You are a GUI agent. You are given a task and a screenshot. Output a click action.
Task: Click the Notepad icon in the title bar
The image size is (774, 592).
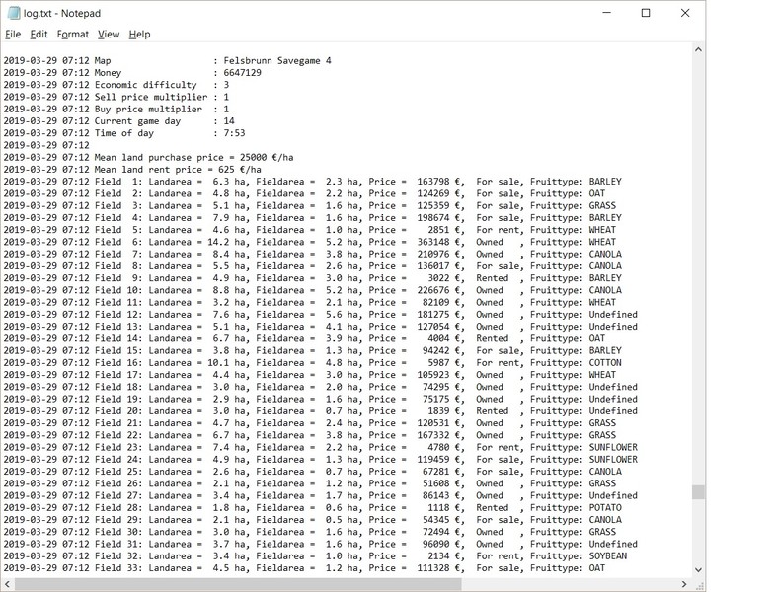14,13
